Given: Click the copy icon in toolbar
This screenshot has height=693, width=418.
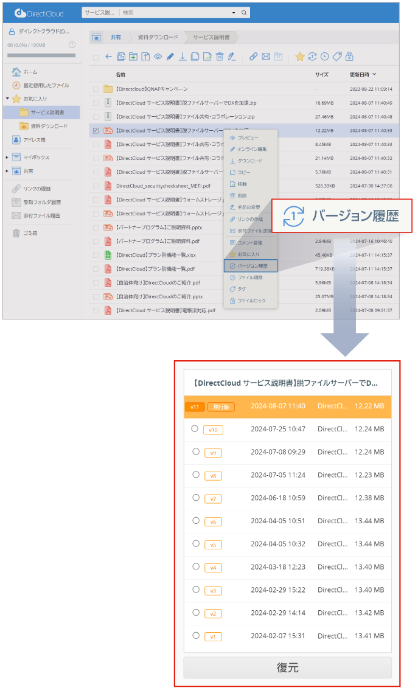Looking at the screenshot, I should pyautogui.click(x=195, y=57).
